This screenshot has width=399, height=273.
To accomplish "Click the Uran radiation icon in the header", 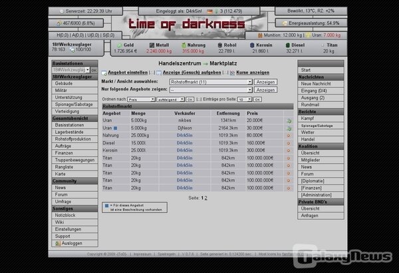I will [308, 35].
